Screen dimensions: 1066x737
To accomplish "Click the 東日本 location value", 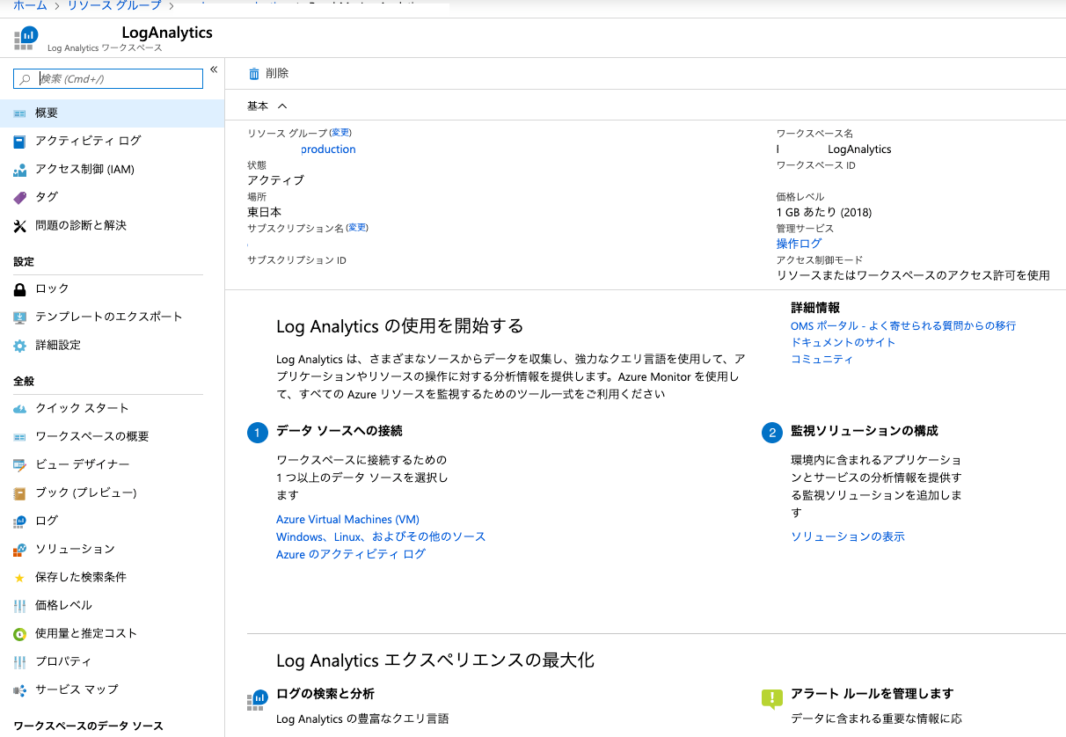I will point(264,212).
